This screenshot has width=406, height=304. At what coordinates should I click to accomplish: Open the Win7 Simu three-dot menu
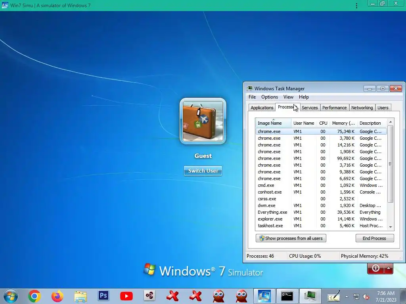(356, 6)
